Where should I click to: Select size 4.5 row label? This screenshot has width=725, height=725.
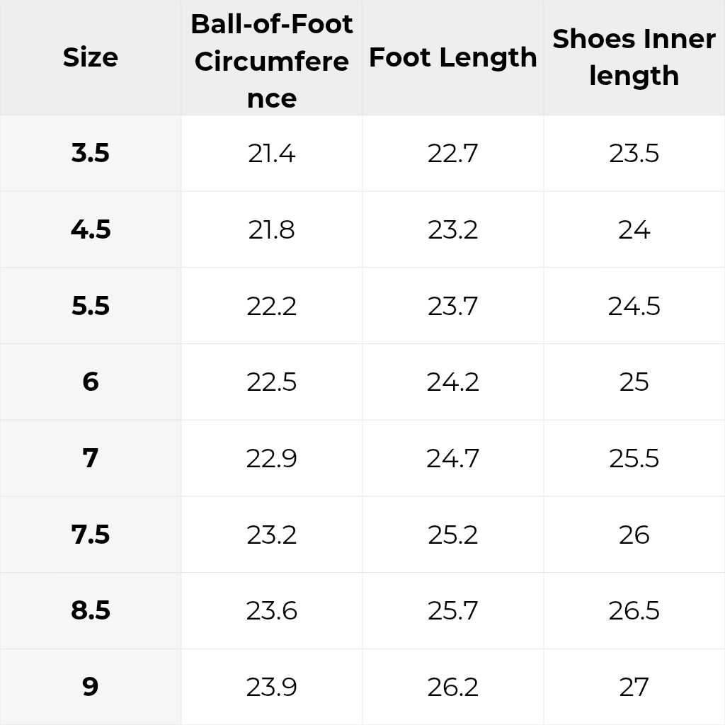[91, 229]
